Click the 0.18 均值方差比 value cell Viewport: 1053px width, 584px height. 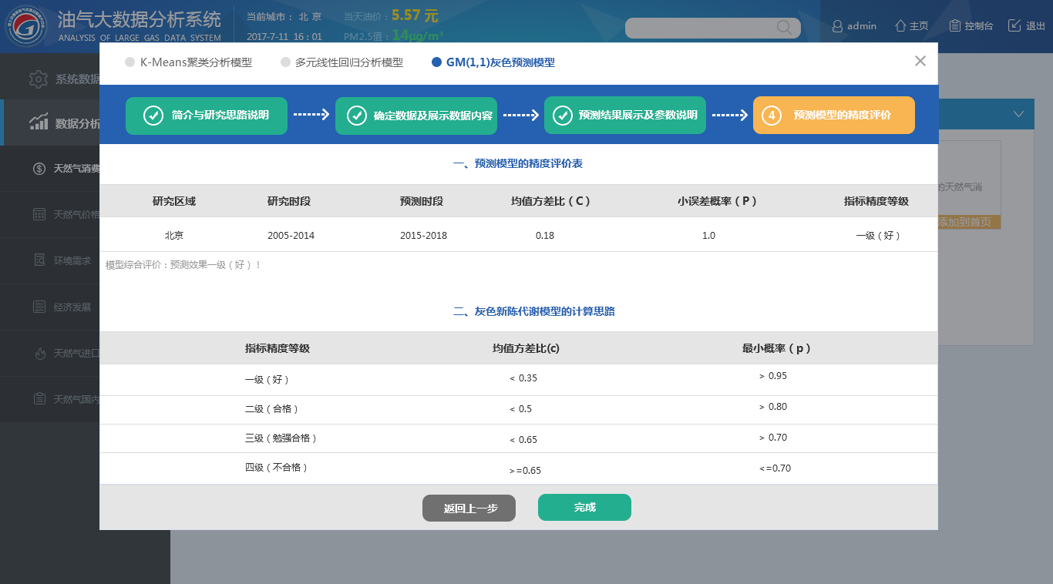click(545, 236)
